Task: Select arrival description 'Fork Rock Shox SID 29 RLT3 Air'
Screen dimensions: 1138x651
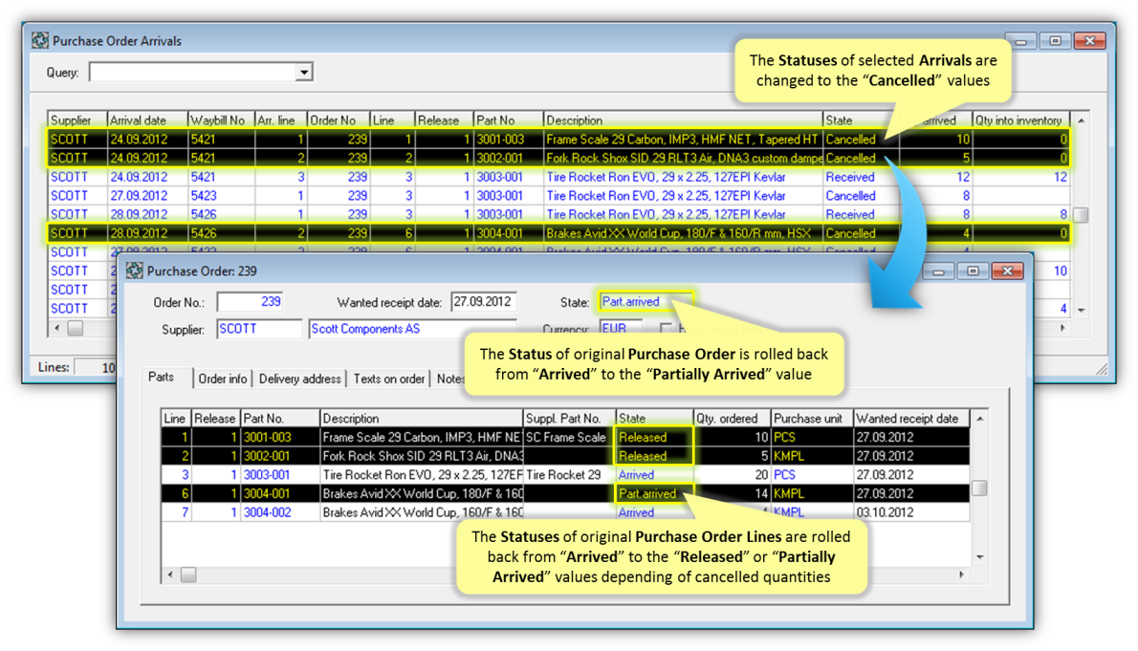Action: tap(684, 159)
